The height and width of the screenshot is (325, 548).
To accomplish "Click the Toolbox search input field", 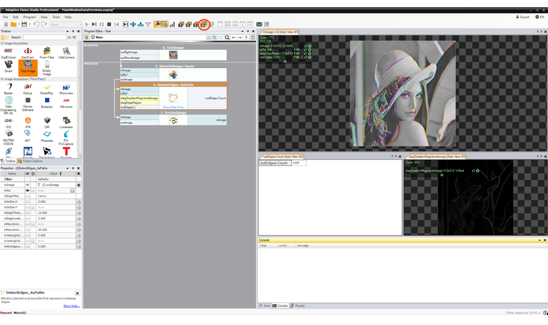I will tap(45, 37).
